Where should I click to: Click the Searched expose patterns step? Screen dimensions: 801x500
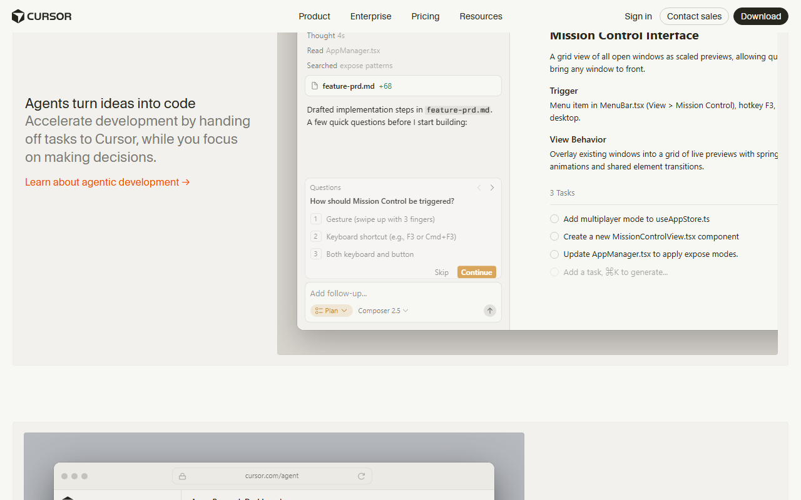coord(350,66)
